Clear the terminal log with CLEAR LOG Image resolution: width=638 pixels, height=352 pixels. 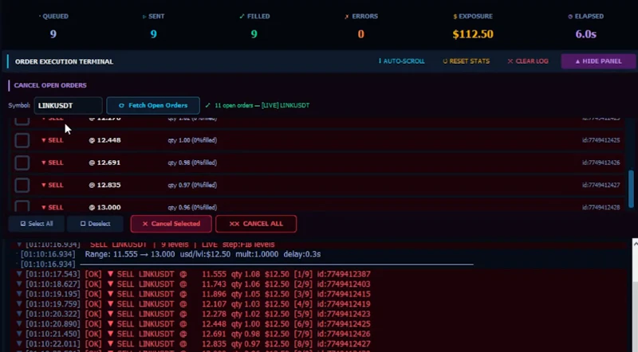point(528,61)
